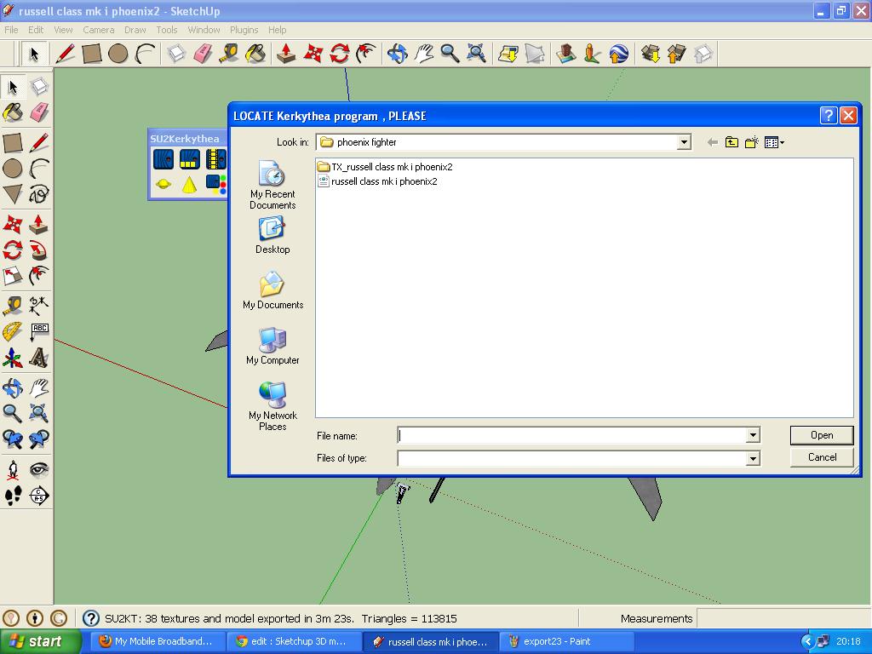This screenshot has width=872, height=654.
Task: Select the Axes tool in left toolbar
Action: tap(13, 359)
